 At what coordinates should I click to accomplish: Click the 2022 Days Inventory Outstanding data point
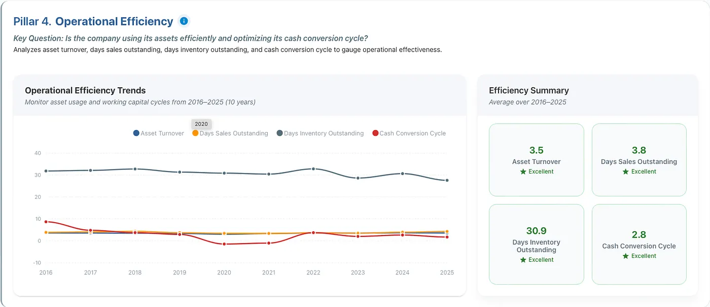click(x=313, y=168)
